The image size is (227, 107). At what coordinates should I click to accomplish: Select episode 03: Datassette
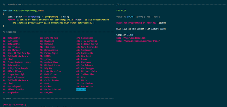11,44
